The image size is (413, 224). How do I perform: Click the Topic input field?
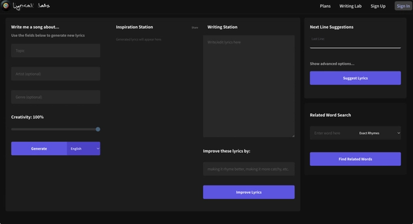[55, 51]
